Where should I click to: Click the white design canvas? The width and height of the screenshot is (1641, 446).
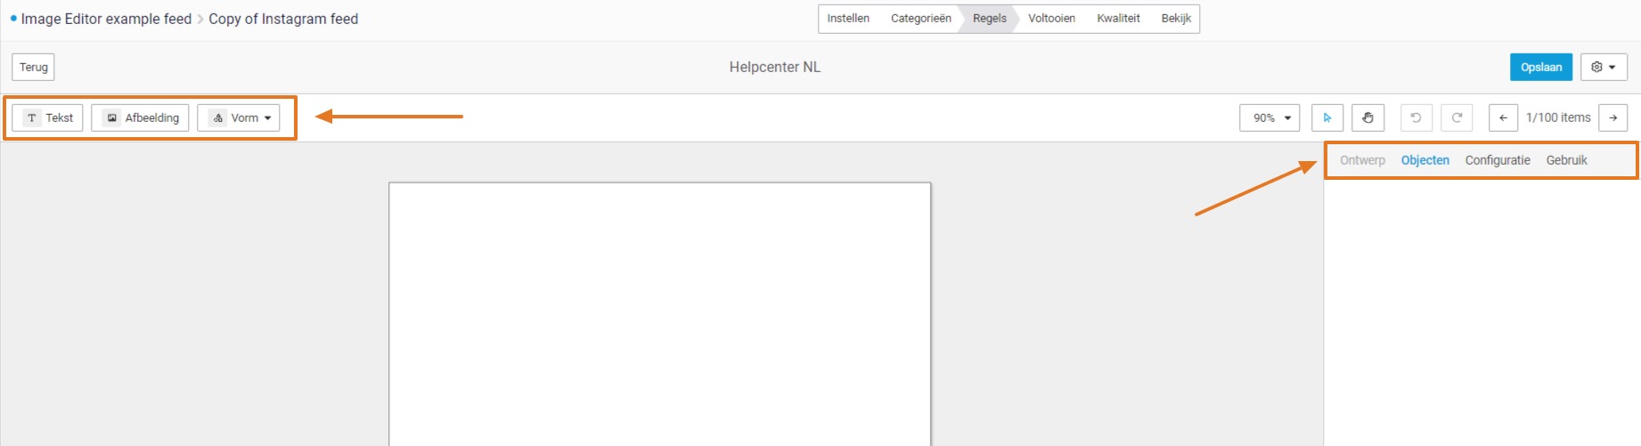pyautogui.click(x=660, y=314)
